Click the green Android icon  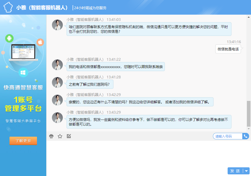(x=9, y=38)
